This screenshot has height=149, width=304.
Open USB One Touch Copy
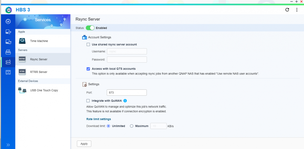point(43,90)
